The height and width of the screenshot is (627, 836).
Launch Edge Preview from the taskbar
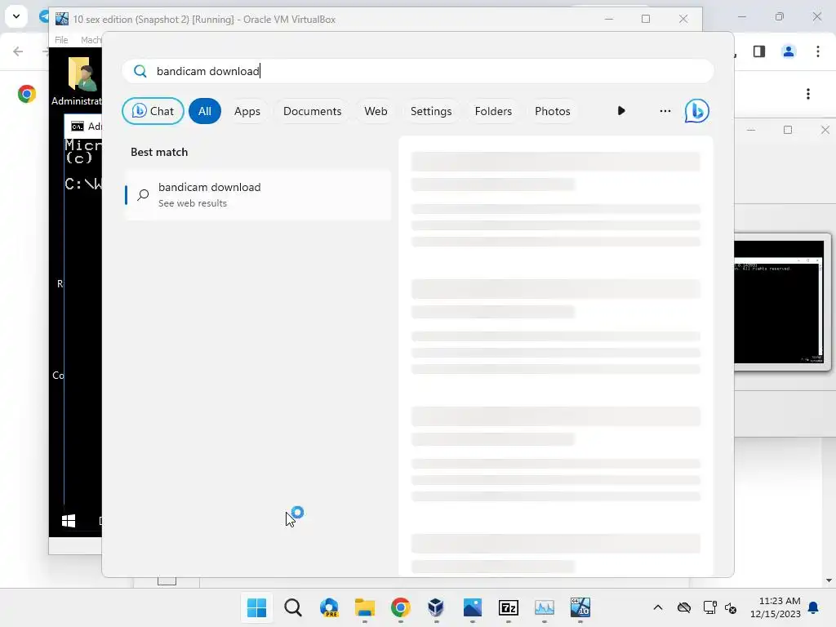pos(329,607)
